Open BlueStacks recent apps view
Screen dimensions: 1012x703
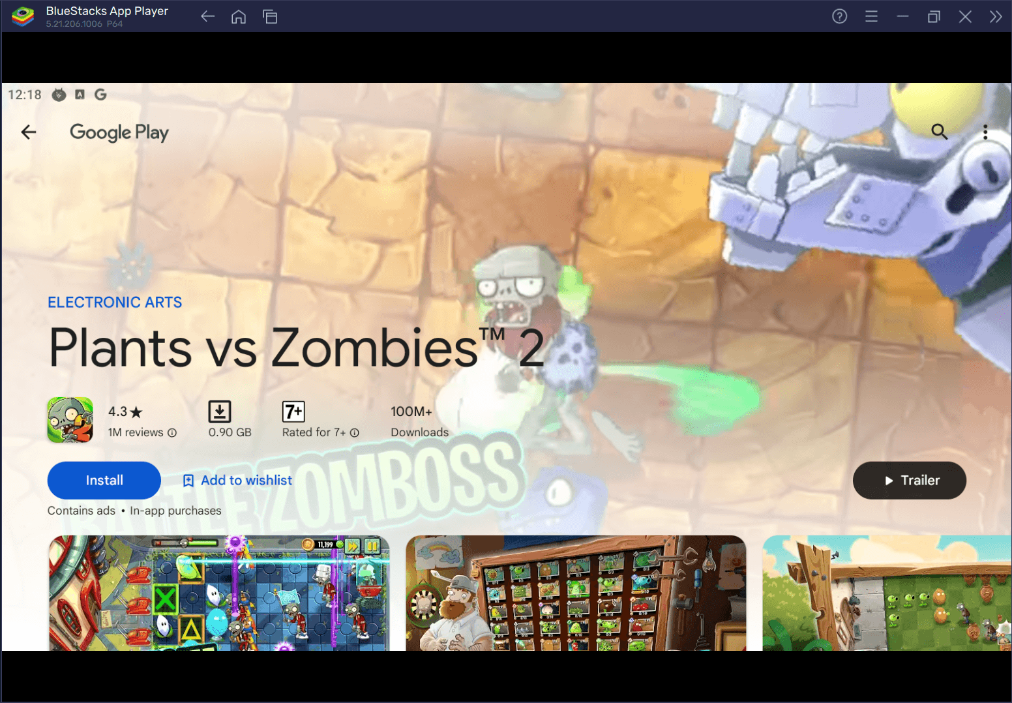point(270,17)
